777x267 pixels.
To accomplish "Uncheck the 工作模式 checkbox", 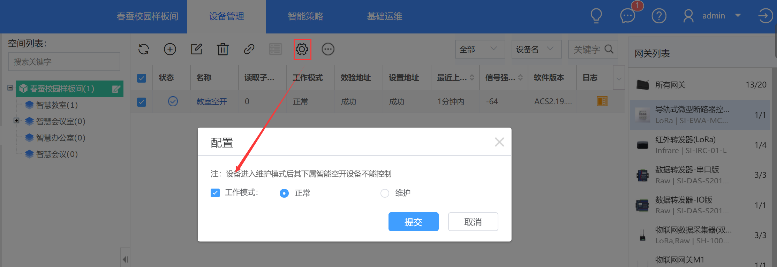I will point(215,193).
